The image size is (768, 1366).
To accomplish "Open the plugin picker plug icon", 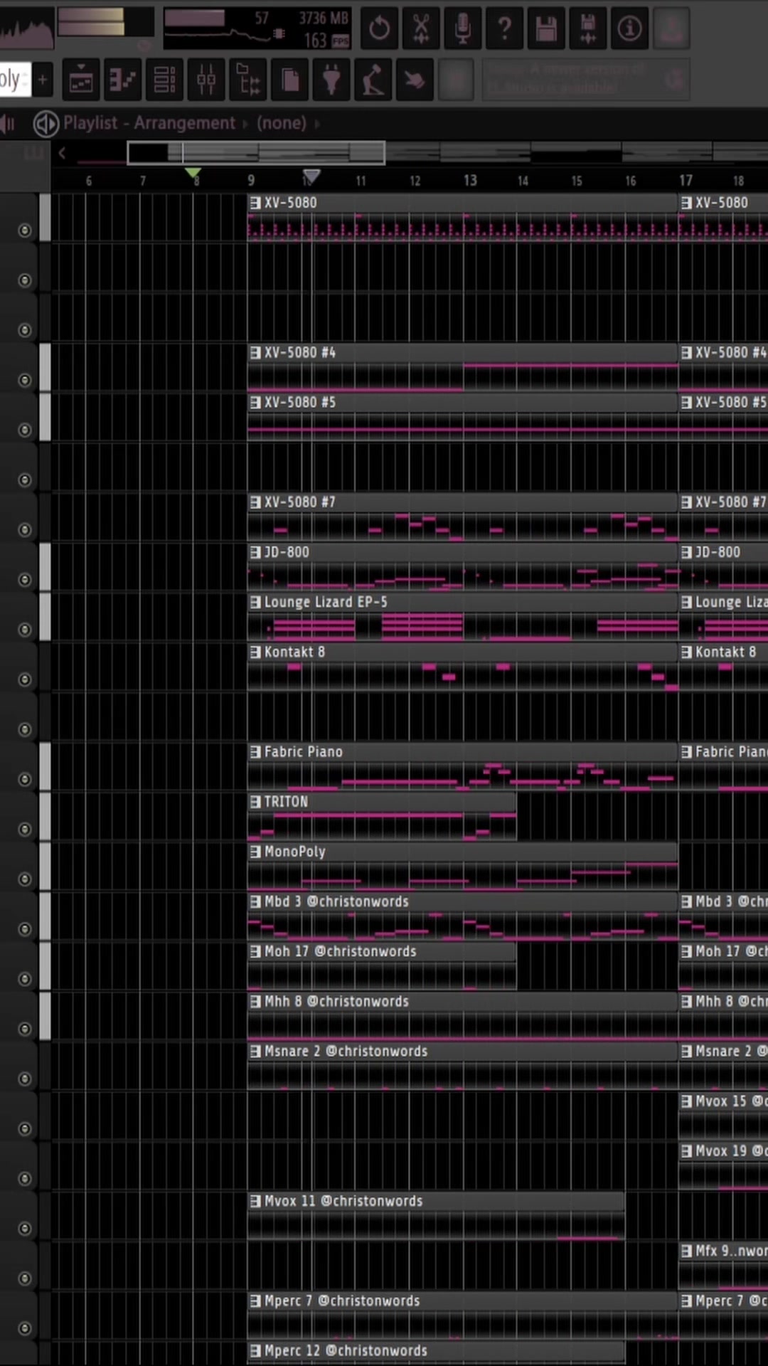I will [x=331, y=80].
